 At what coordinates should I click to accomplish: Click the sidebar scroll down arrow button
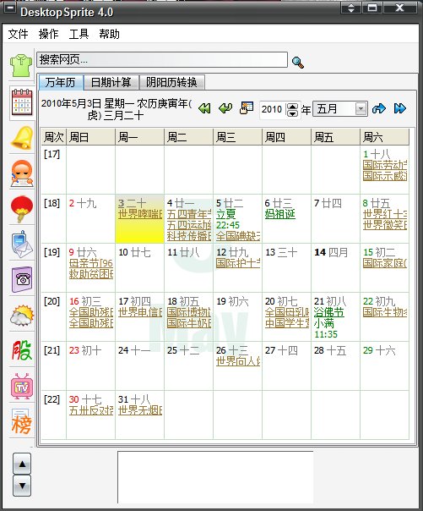(22, 486)
